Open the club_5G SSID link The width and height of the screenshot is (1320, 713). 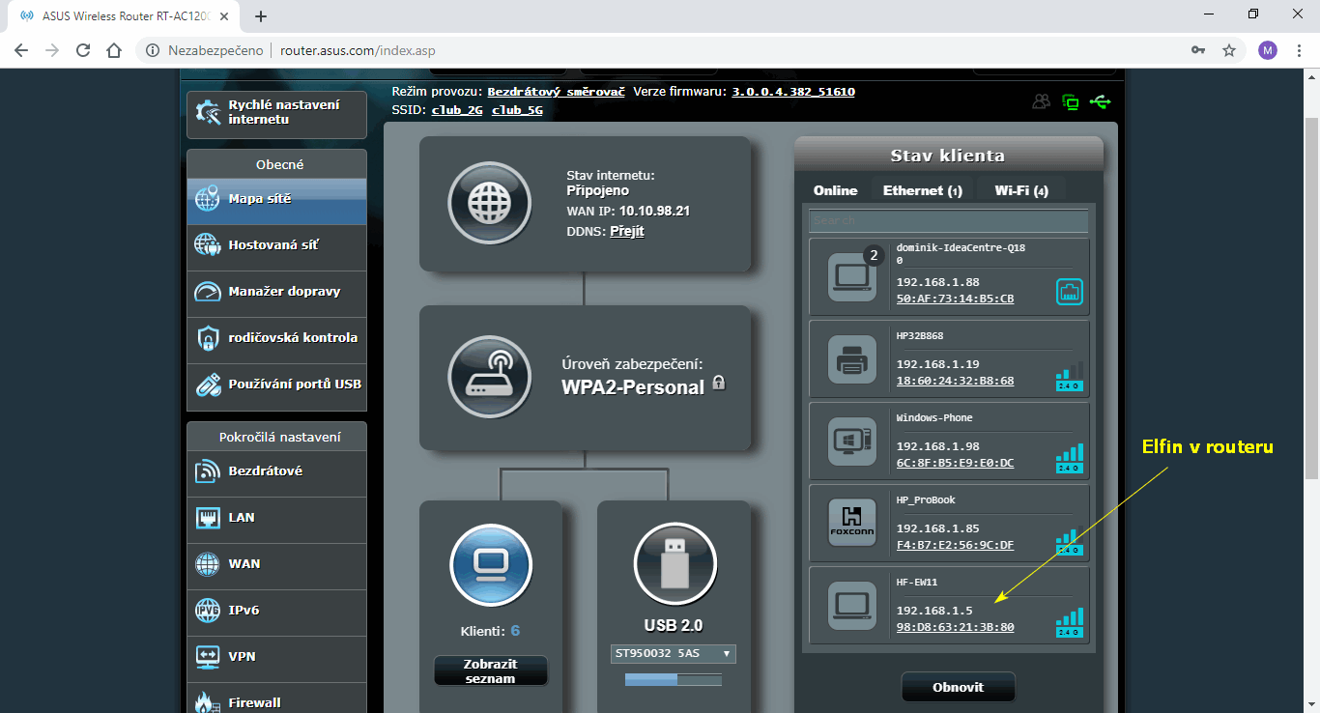tap(517, 110)
